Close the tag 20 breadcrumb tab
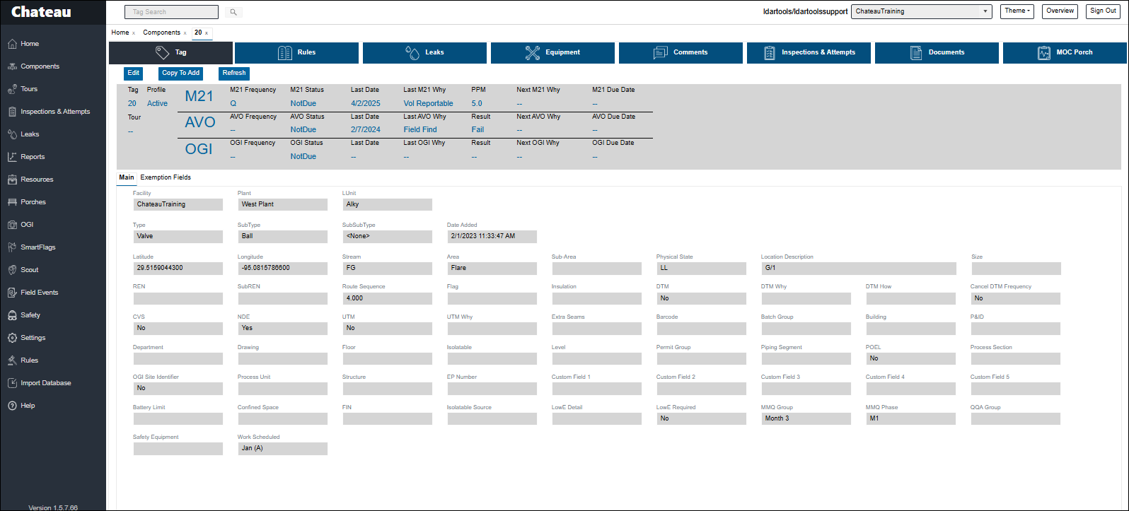The height and width of the screenshot is (511, 1129). click(207, 33)
